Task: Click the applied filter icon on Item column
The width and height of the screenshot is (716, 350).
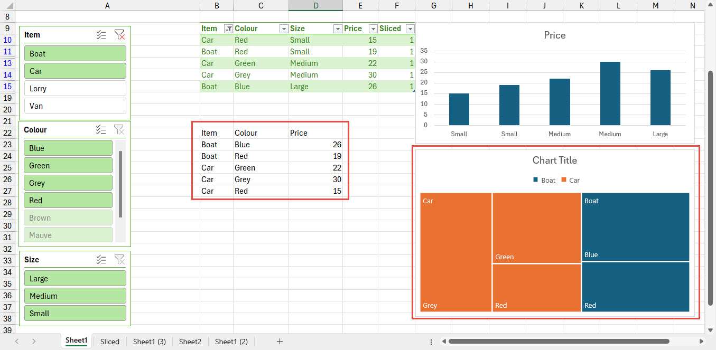Action: point(228,28)
